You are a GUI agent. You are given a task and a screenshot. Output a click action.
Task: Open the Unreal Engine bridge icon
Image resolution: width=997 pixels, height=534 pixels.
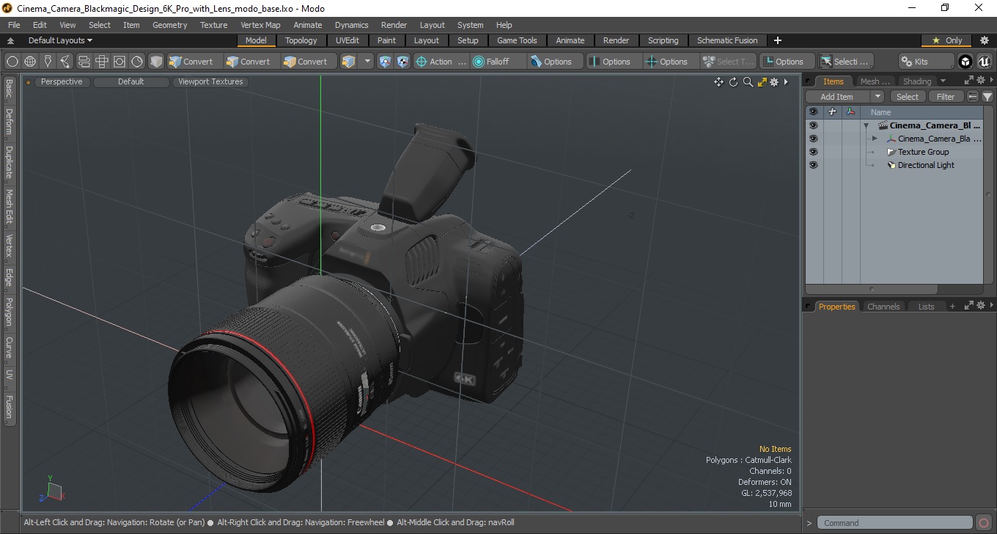pos(984,62)
